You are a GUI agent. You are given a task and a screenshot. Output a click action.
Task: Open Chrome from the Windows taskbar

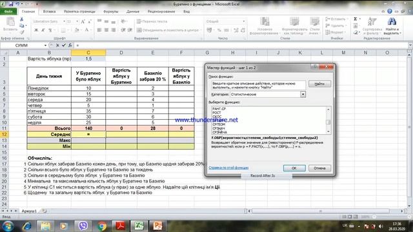click(102, 226)
